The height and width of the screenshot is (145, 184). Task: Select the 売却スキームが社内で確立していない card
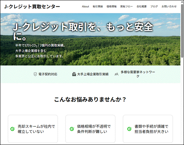click(x=33, y=129)
